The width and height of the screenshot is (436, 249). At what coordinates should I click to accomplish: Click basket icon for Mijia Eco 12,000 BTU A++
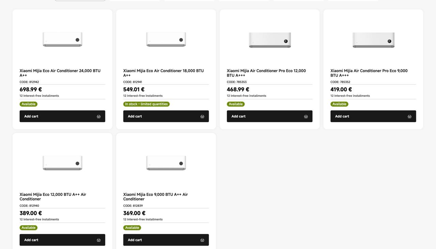pyautogui.click(x=98, y=240)
